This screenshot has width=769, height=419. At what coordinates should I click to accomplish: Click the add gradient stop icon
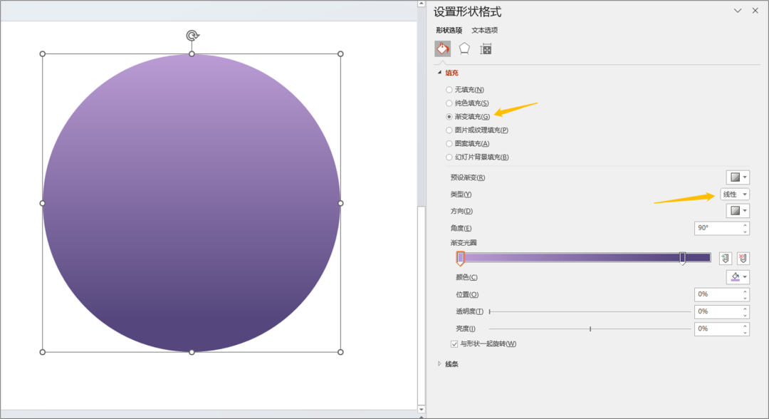click(x=726, y=258)
